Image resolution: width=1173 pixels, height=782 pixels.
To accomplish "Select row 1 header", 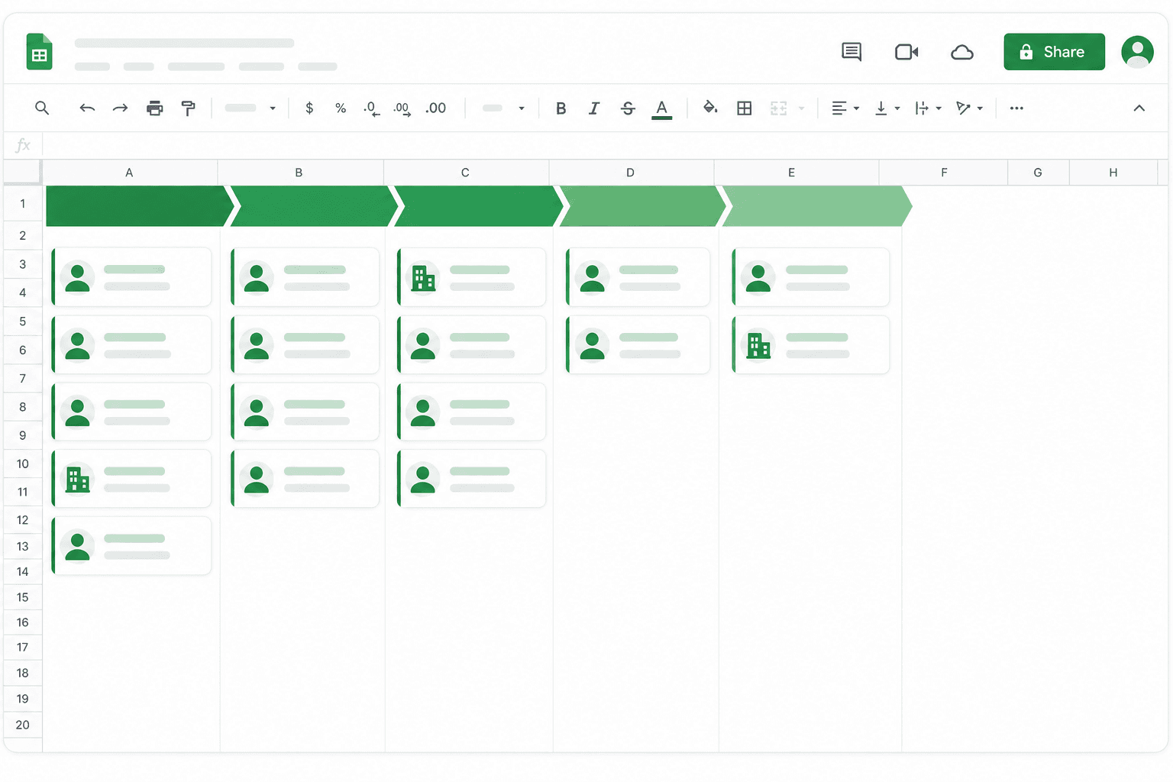I will tap(22, 204).
